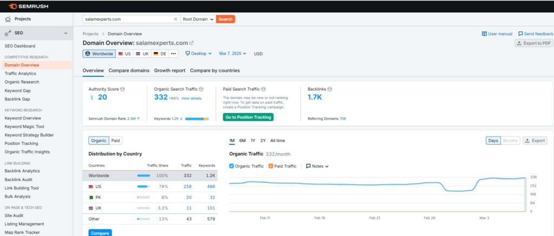This screenshot has width=554, height=236.
Task: Switch to Compare by countries tab
Action: (215, 71)
